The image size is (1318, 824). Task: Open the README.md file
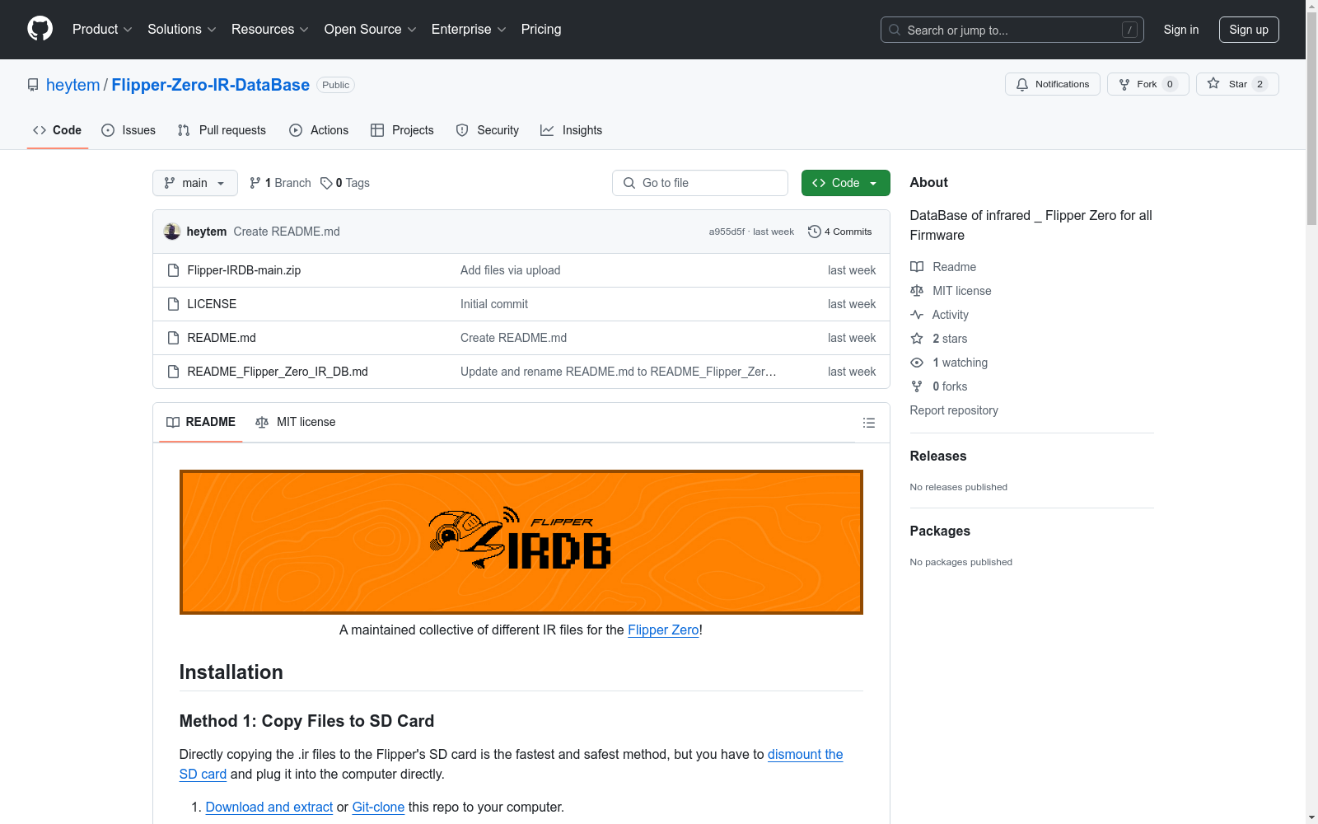click(222, 338)
